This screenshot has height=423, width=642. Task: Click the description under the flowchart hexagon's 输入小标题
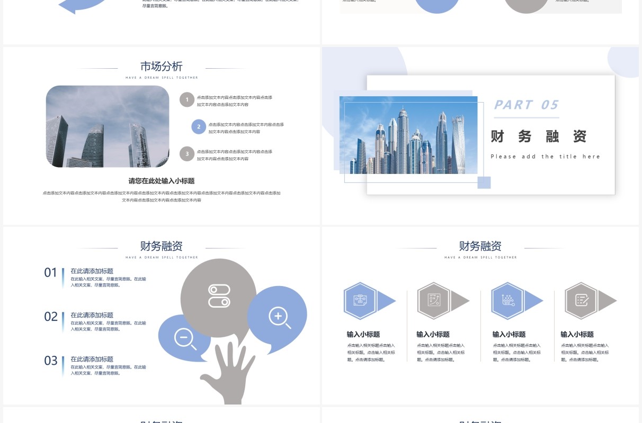click(371, 352)
